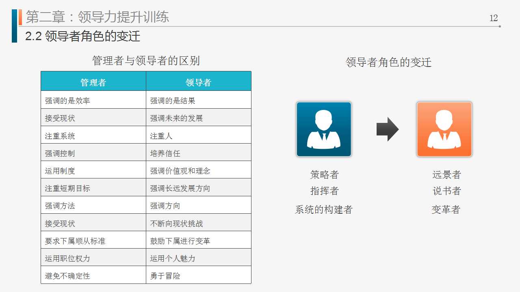
Task: Click the cell 运用个人魅力
Action: pyautogui.click(x=199, y=257)
